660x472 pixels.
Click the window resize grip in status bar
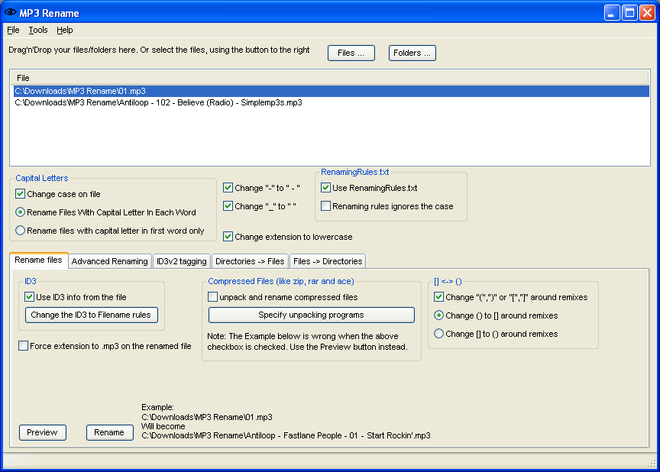coord(652,464)
